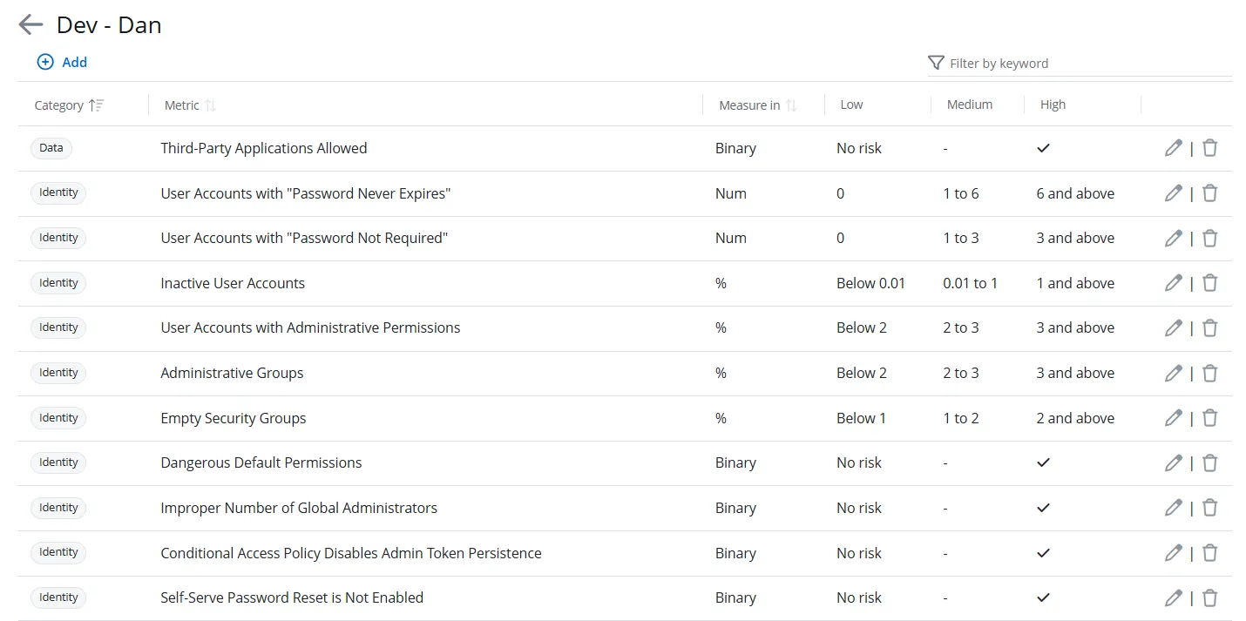Click "1 to 6" medium value
This screenshot has height=621, width=1246.
coord(961,193)
